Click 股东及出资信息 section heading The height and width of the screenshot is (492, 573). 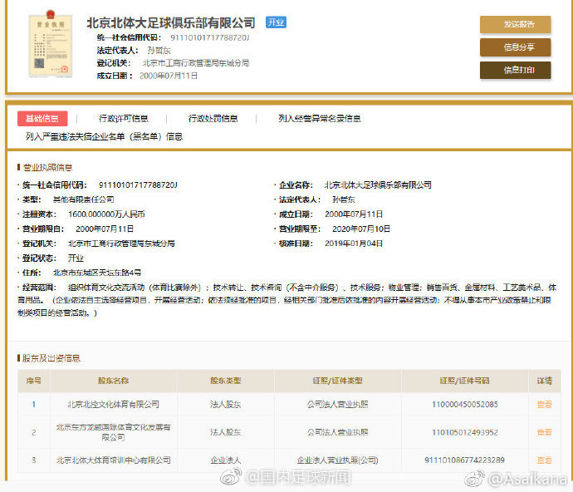[51, 358]
